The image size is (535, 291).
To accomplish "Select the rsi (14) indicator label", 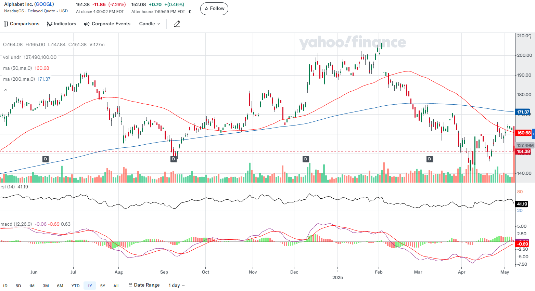I will 8,187.
